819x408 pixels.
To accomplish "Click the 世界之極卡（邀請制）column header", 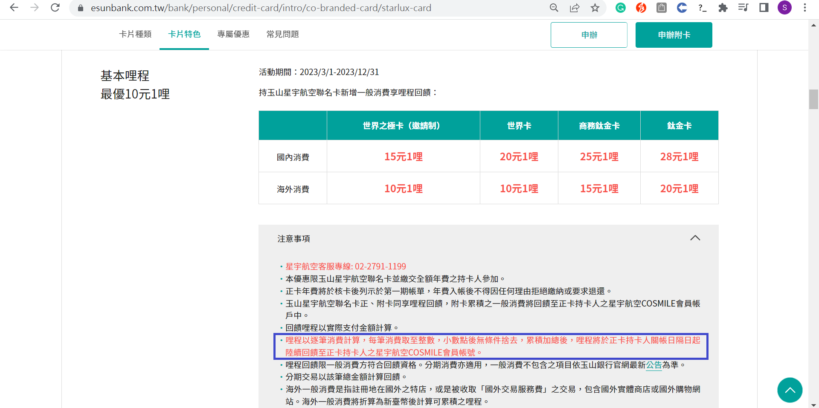I will pyautogui.click(x=404, y=125).
